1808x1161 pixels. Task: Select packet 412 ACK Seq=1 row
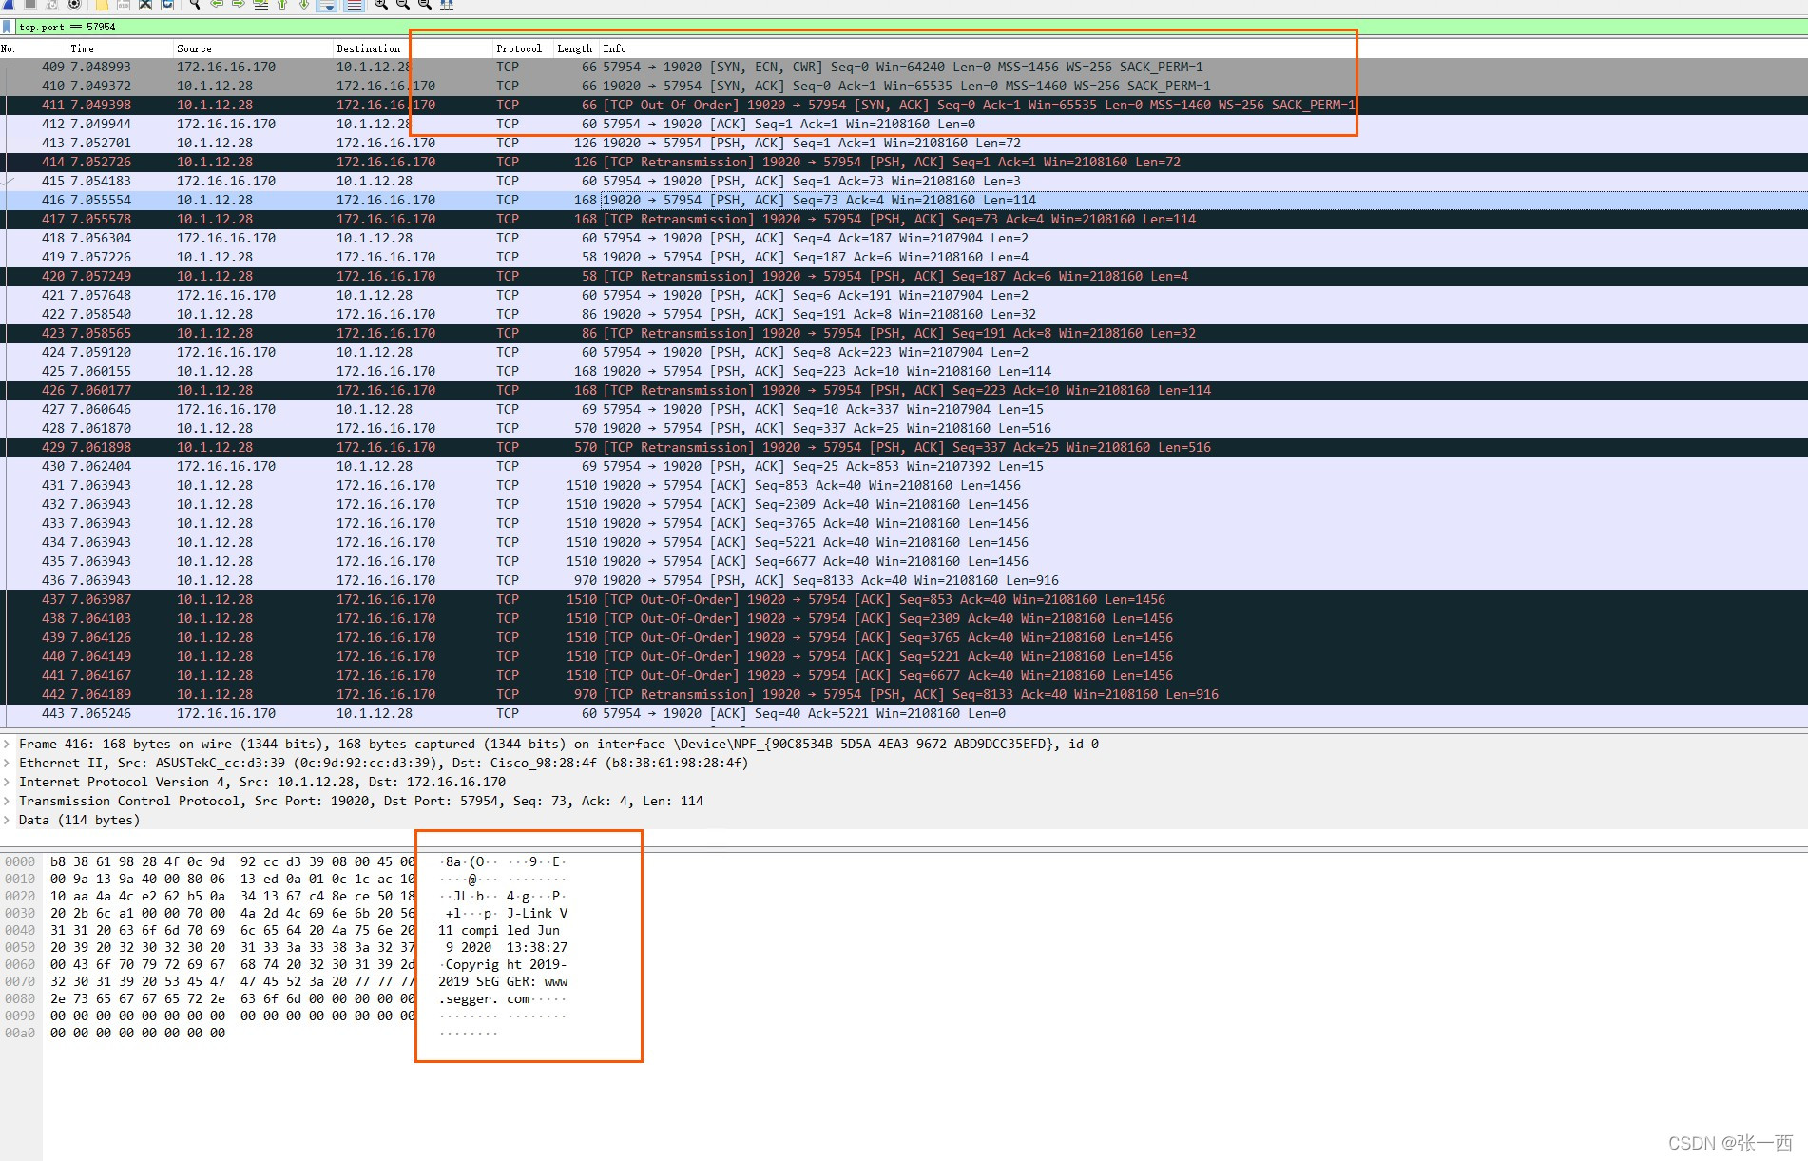click(904, 124)
